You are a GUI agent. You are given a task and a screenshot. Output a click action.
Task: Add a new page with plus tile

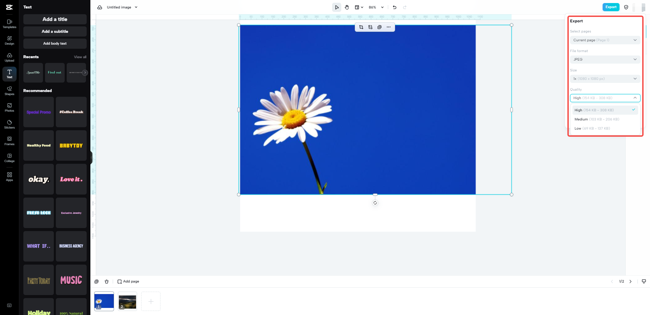tap(151, 301)
